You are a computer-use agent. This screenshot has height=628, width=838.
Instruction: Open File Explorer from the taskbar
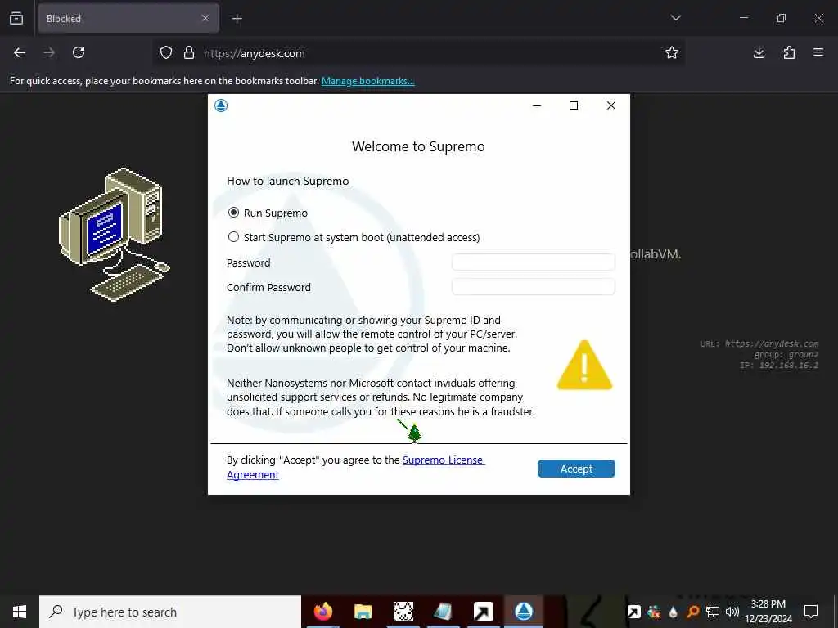363,612
